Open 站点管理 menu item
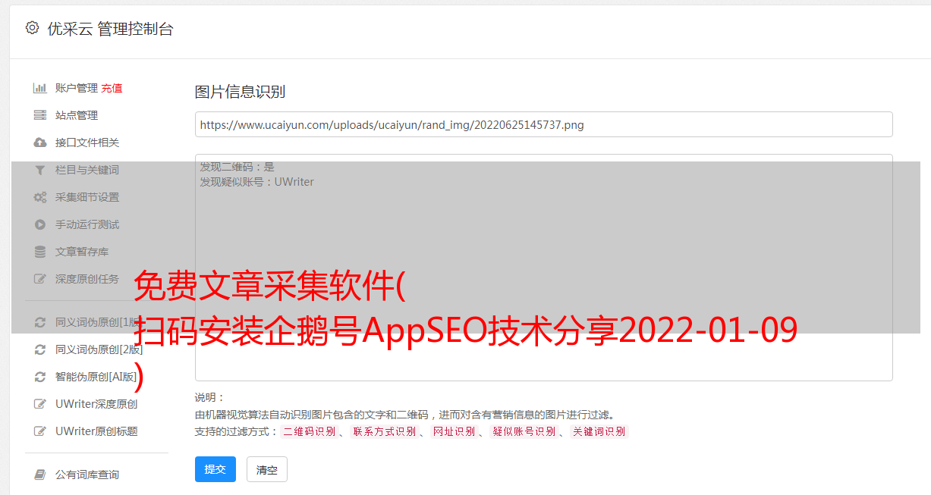 click(77, 115)
